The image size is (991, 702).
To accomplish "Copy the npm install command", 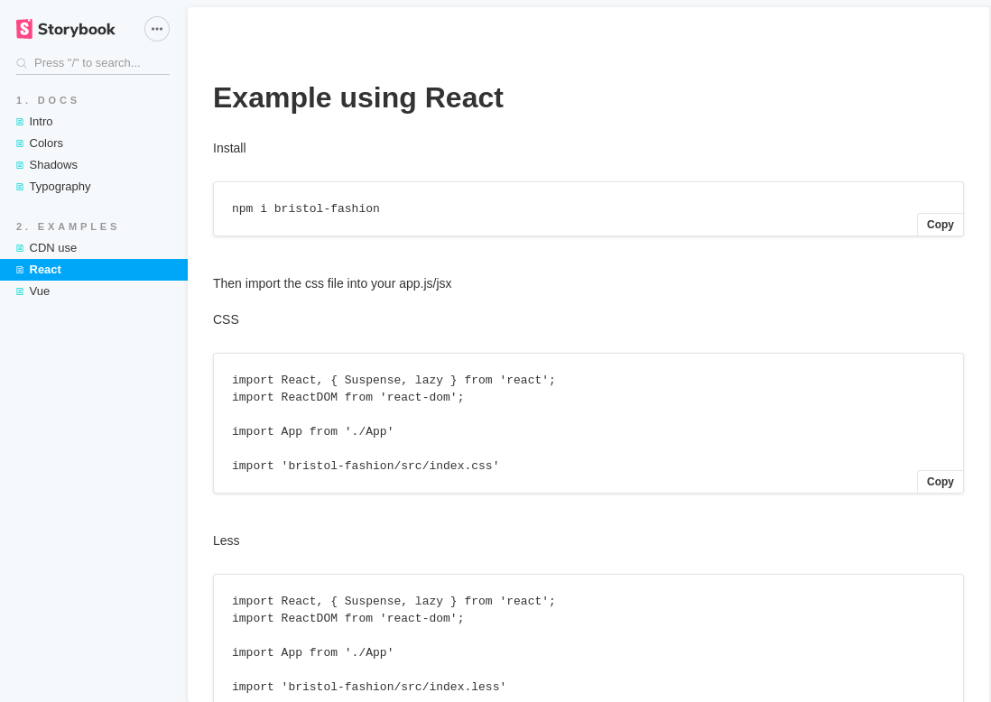I will tap(940, 225).
